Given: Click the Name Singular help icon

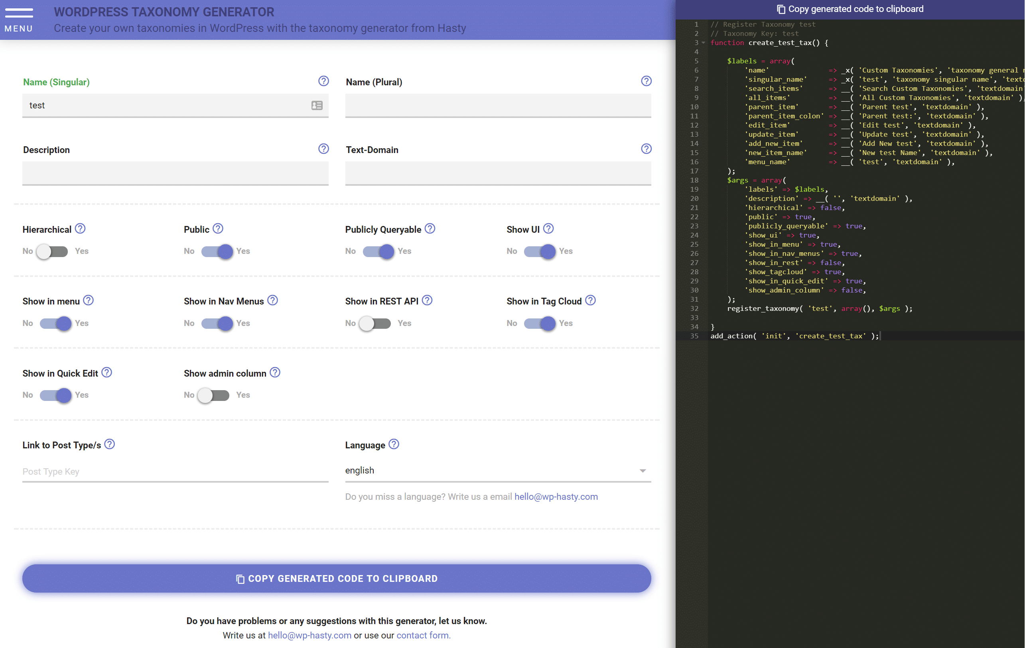Looking at the screenshot, I should (324, 82).
